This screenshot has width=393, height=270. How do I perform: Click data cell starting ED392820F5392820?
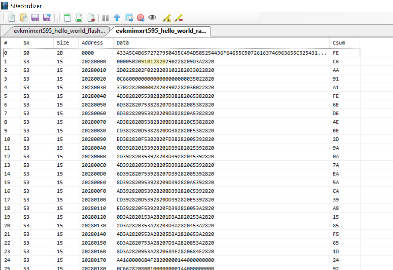(222, 208)
